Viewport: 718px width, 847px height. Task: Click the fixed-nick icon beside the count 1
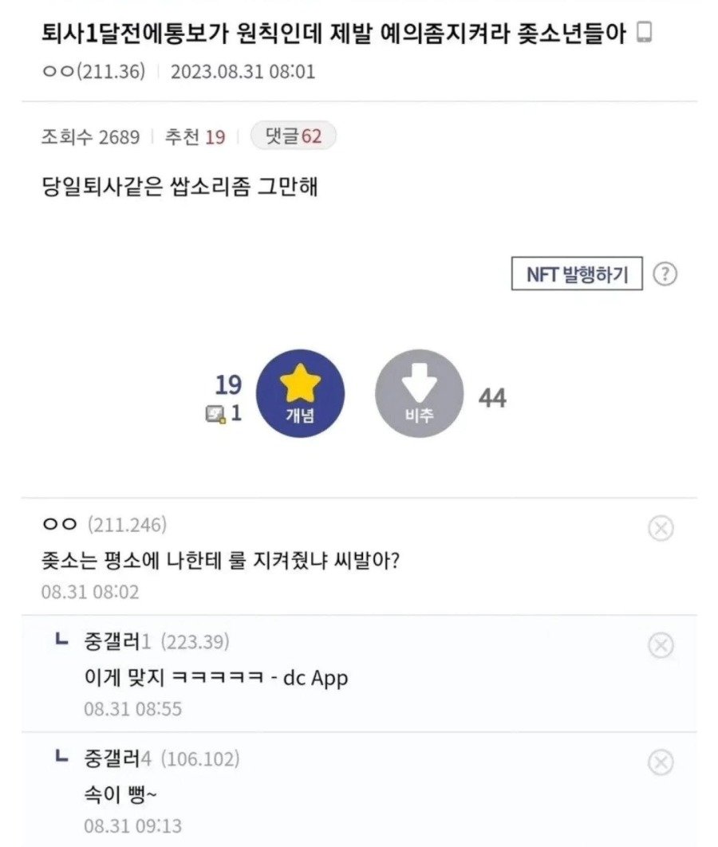coord(215,413)
